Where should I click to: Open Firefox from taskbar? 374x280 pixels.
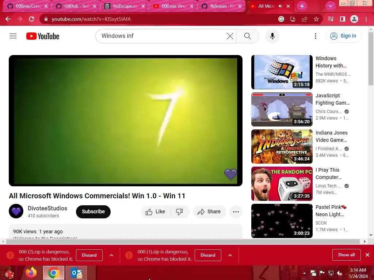click(x=31, y=273)
